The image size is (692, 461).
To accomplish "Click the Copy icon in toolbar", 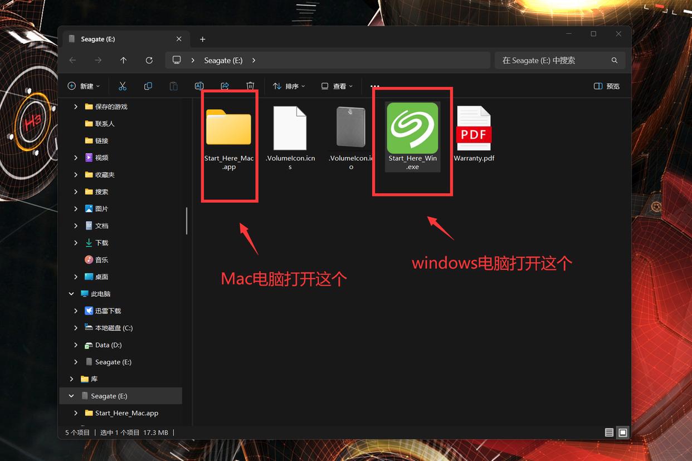I will click(x=148, y=86).
